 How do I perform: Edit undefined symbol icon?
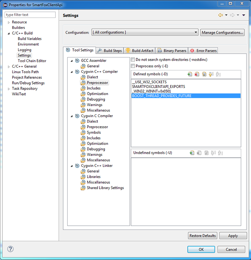(x=206, y=153)
